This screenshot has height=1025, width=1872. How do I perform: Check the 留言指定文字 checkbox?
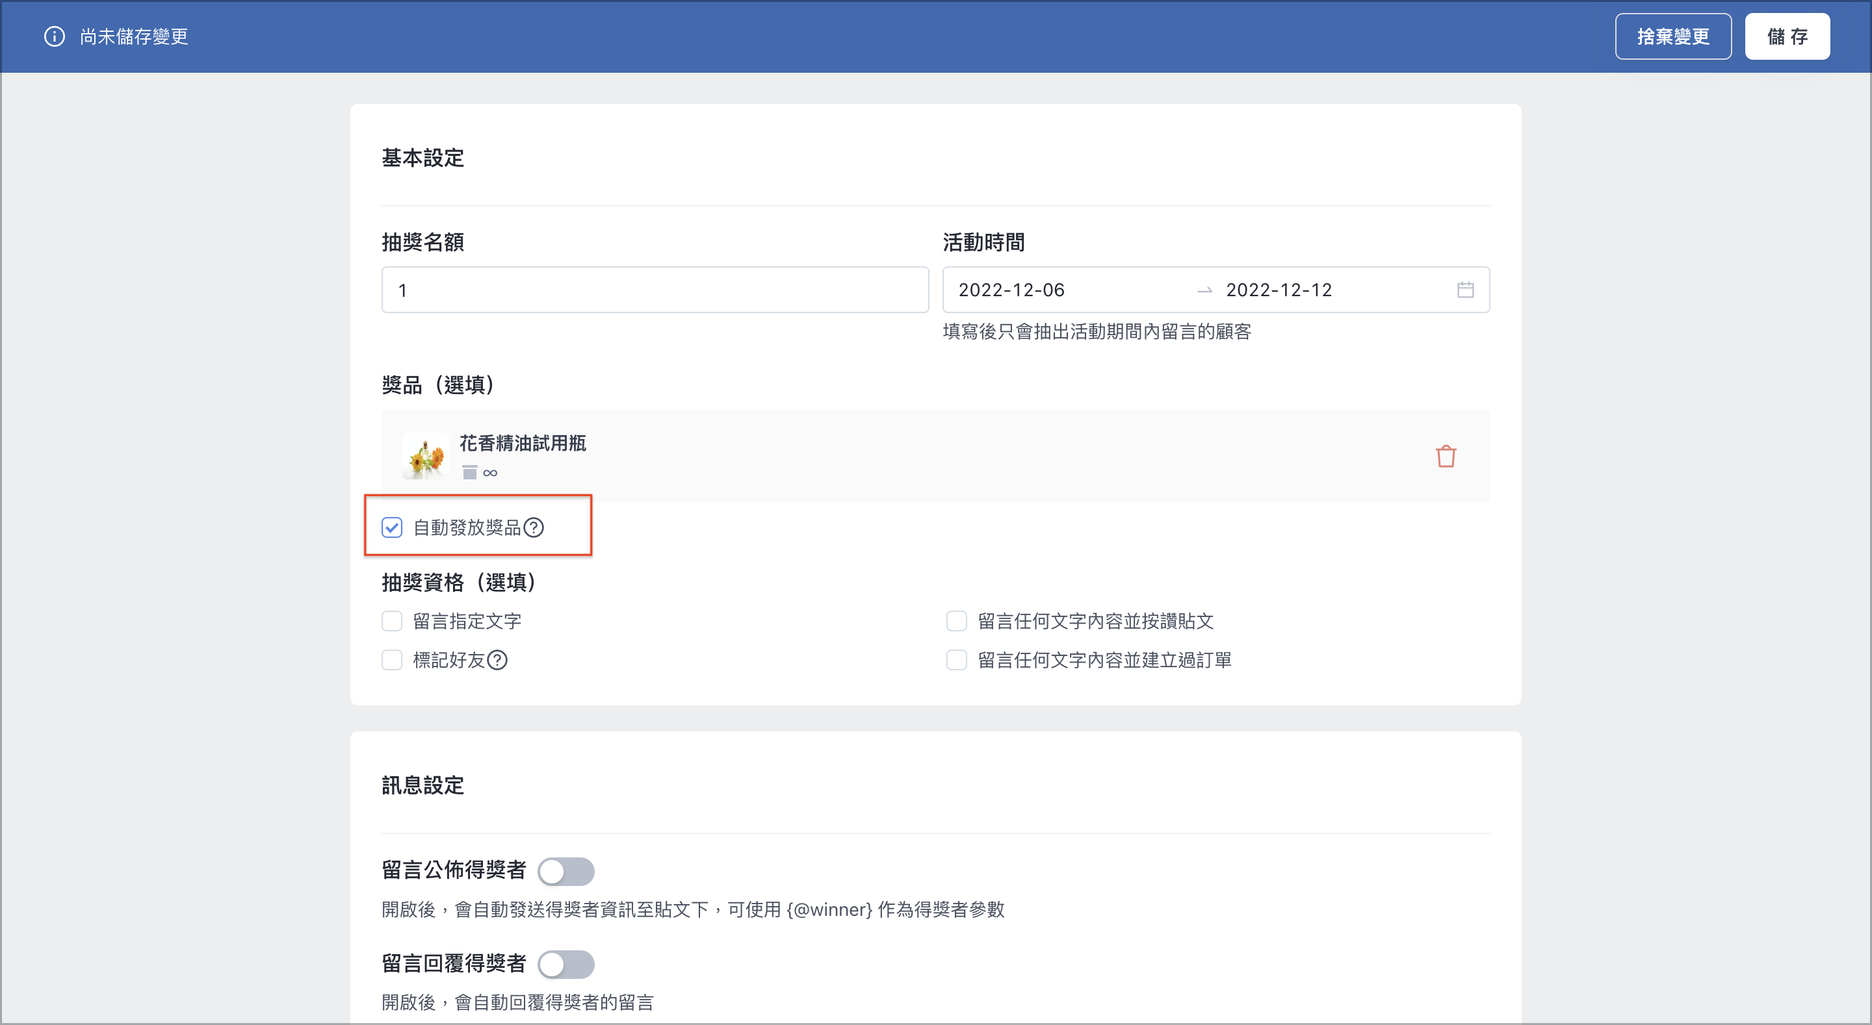pos(392,621)
